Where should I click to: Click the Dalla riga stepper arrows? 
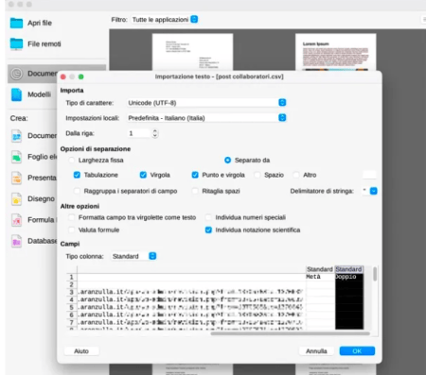click(154, 133)
